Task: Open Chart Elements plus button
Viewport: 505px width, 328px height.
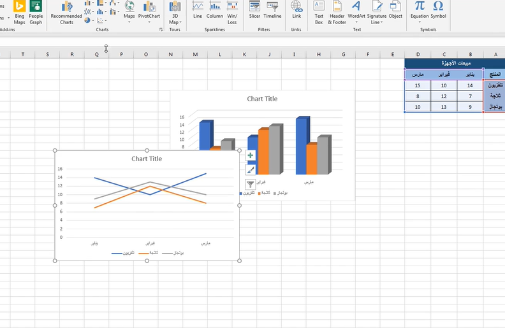Action: (x=250, y=155)
